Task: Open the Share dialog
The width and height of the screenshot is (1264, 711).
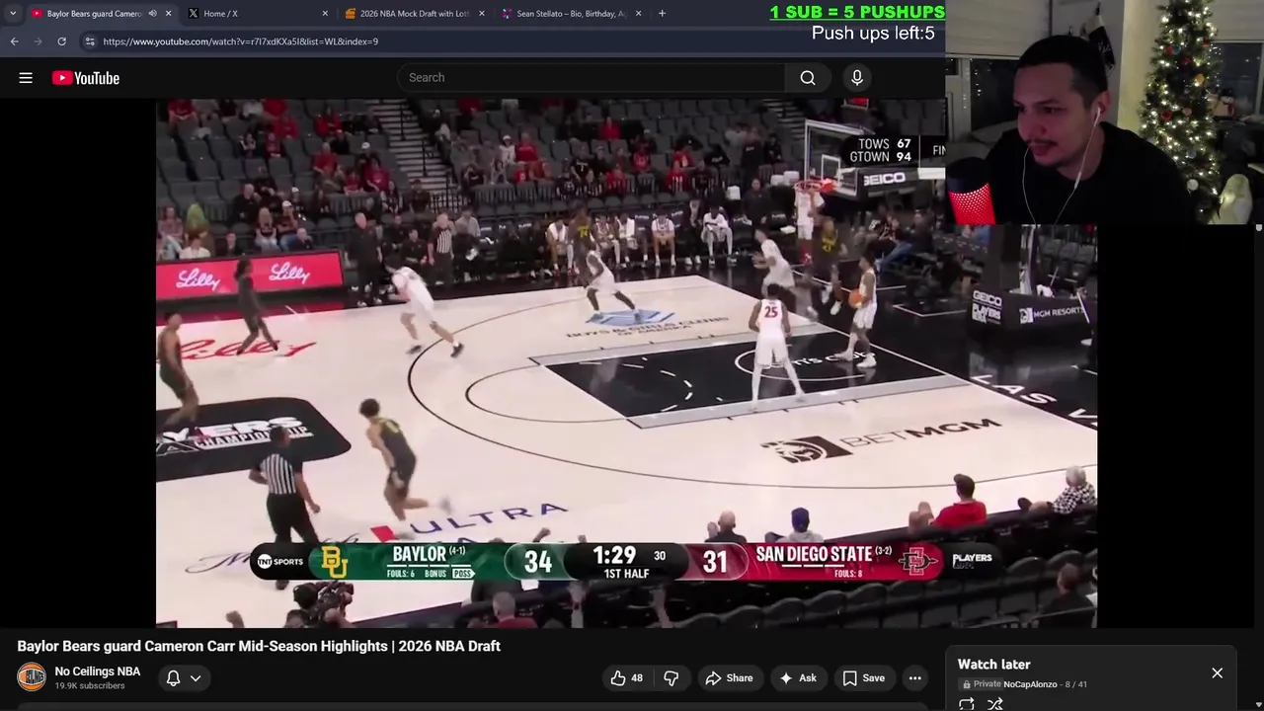Action: (x=729, y=678)
